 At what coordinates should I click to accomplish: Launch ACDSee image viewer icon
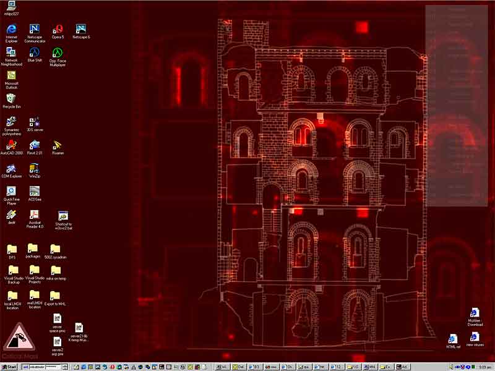(x=35, y=191)
